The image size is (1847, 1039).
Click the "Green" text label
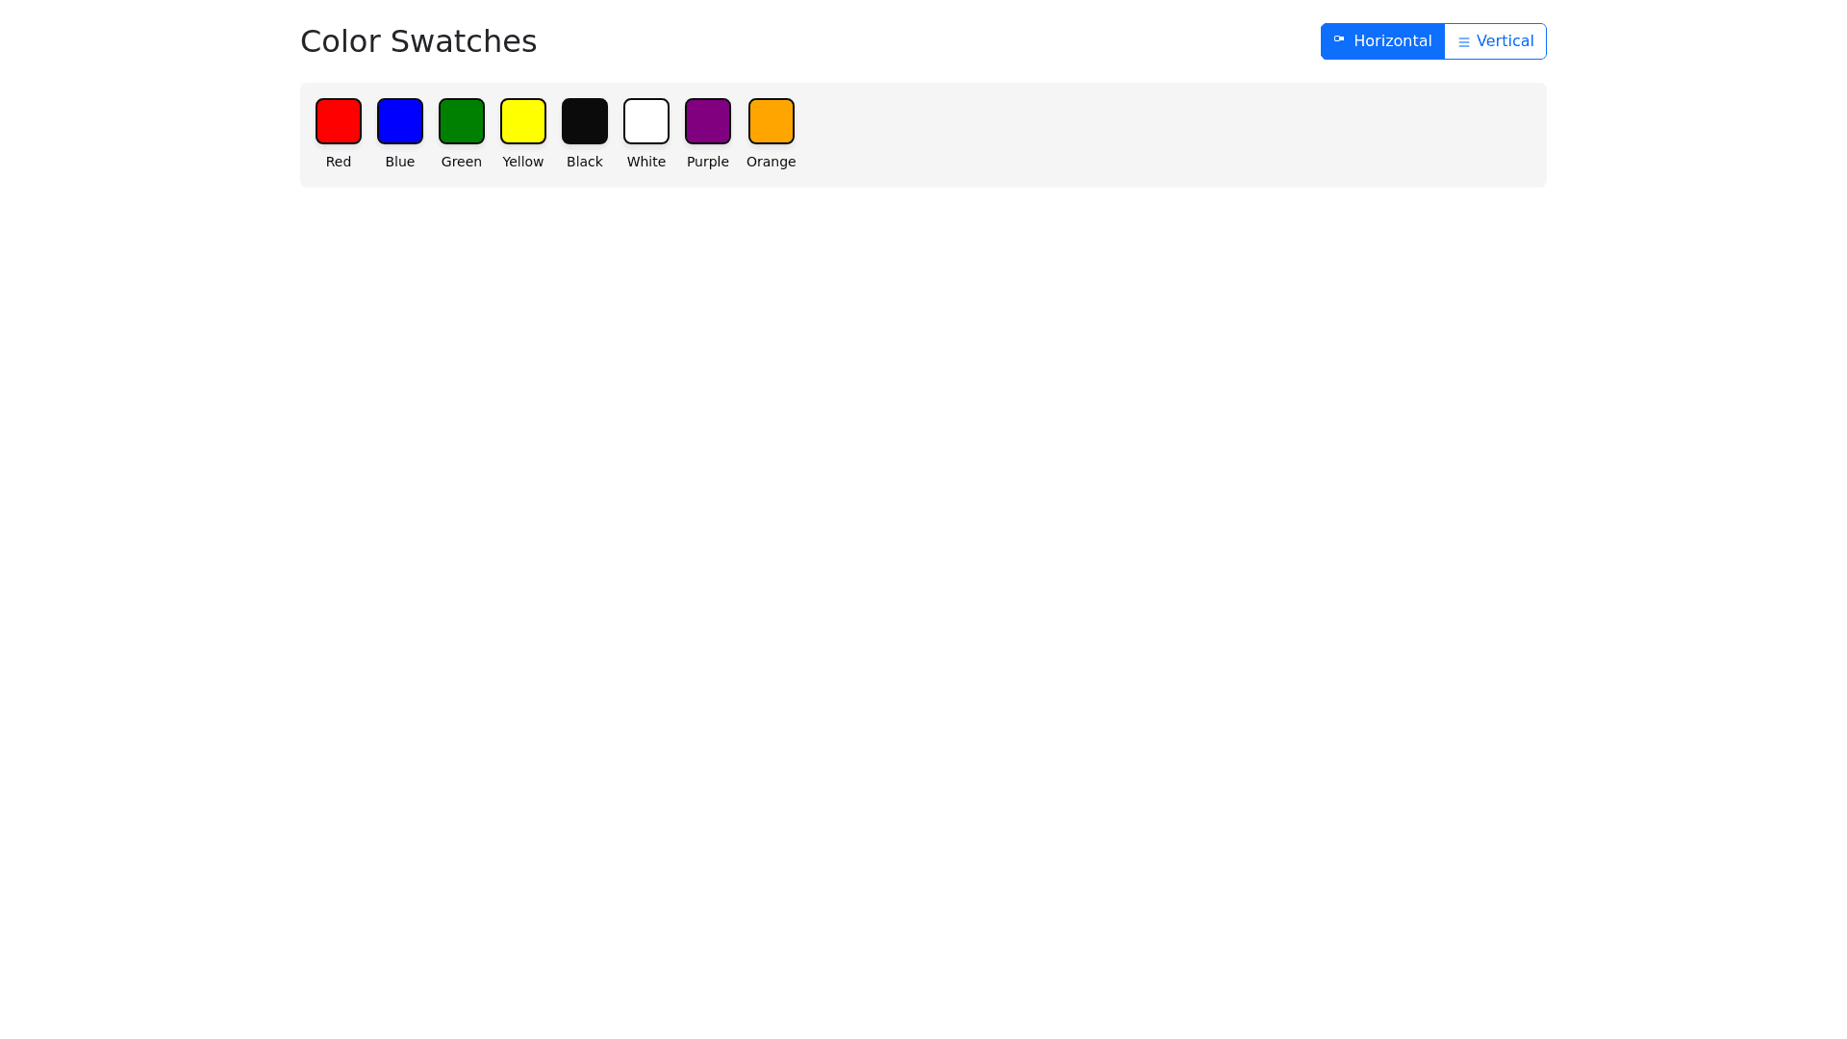click(x=462, y=162)
